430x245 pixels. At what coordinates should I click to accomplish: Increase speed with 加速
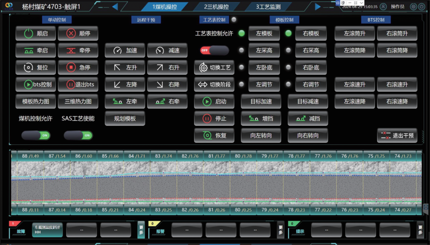click(125, 51)
